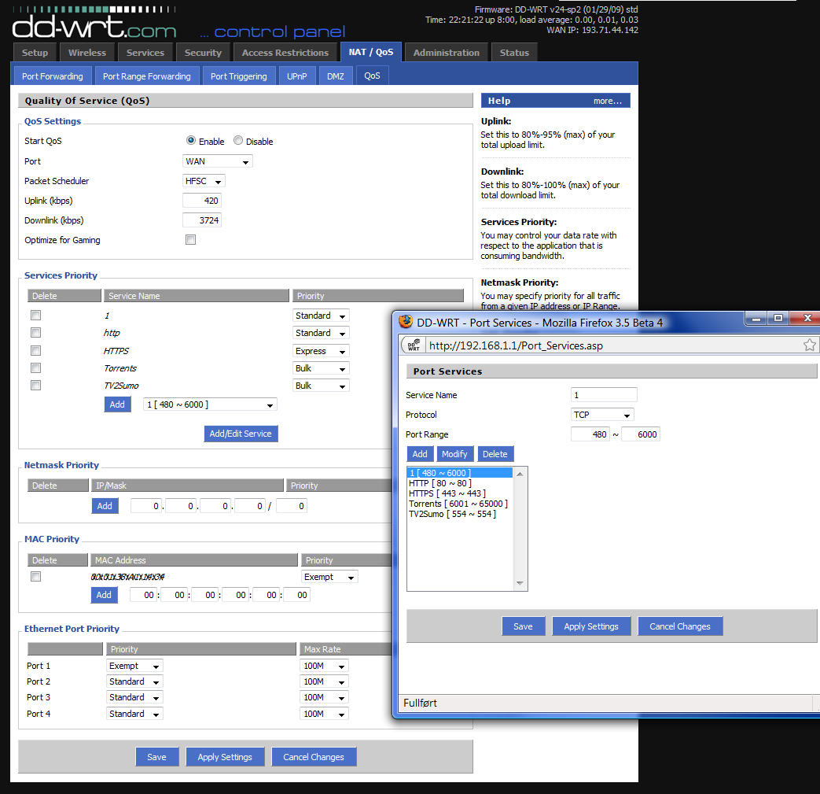Click Apply Settings on the main QoS page
This screenshot has width=820, height=794.
click(x=225, y=757)
